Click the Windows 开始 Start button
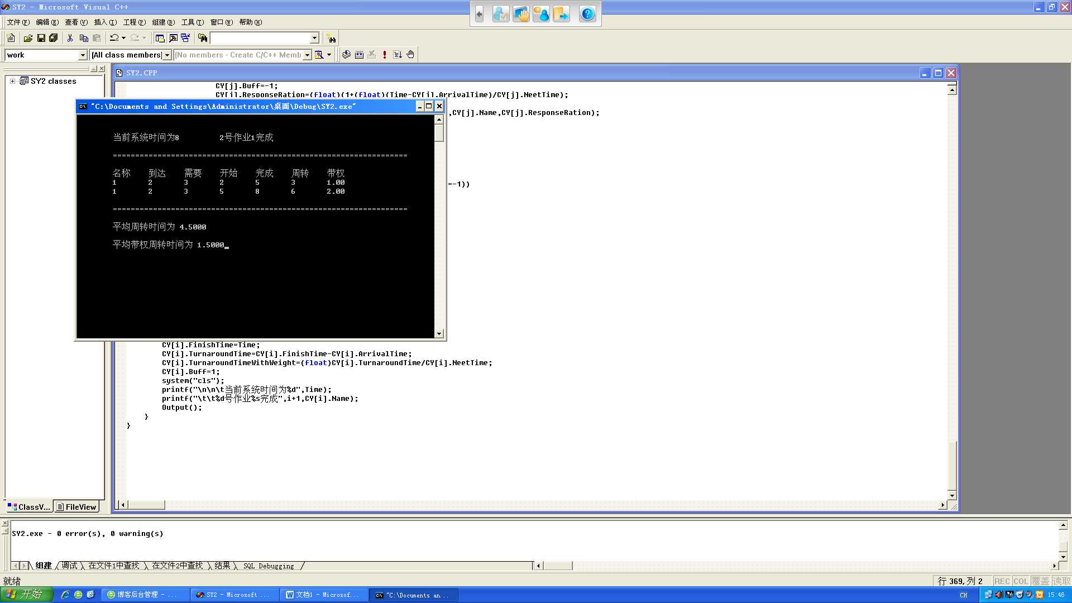 coord(26,595)
